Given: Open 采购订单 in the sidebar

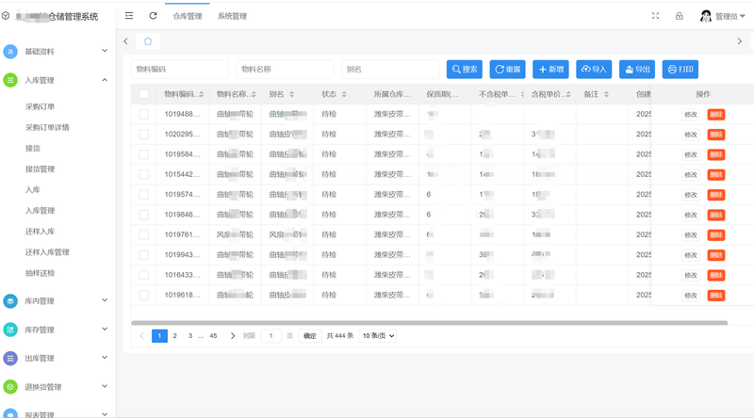Looking at the screenshot, I should [40, 106].
